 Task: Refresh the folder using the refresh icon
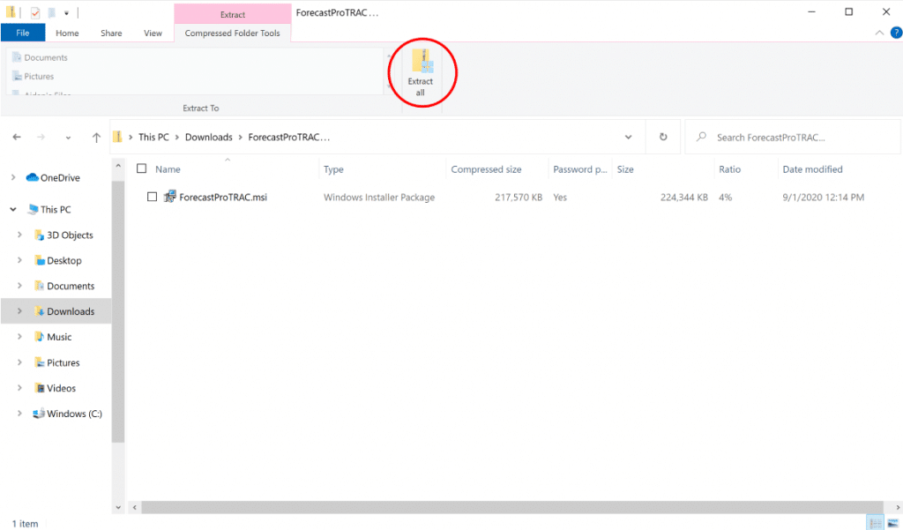click(663, 137)
